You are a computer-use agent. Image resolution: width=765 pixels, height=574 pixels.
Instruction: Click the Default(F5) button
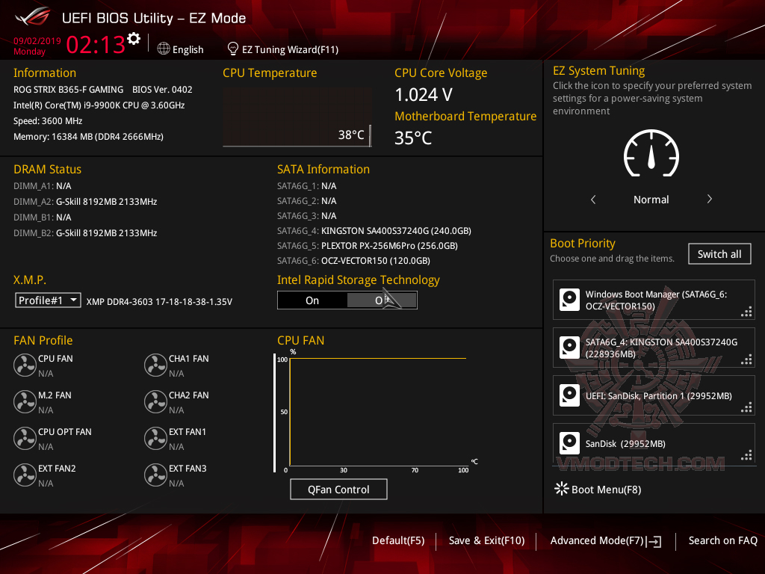(x=398, y=540)
